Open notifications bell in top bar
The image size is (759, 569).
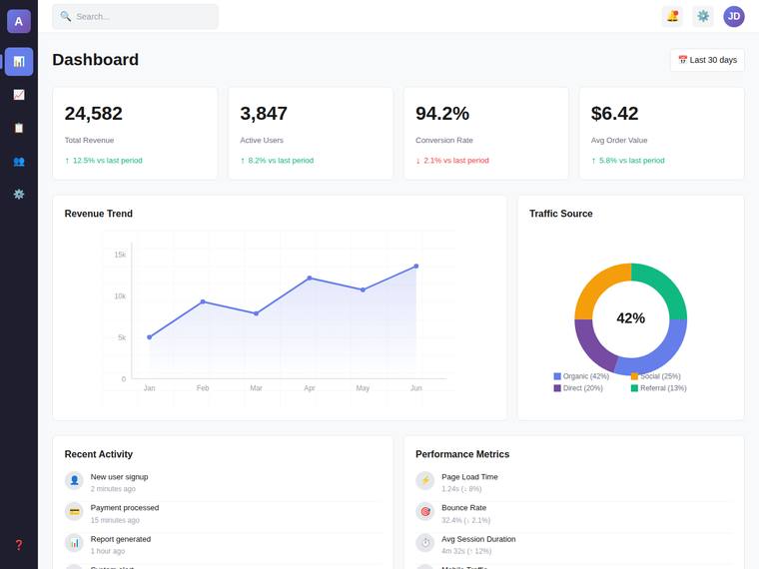click(x=672, y=16)
